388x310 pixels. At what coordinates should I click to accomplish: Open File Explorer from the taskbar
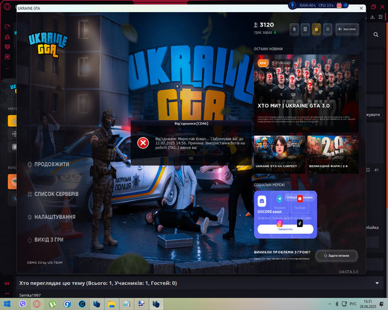112,304
